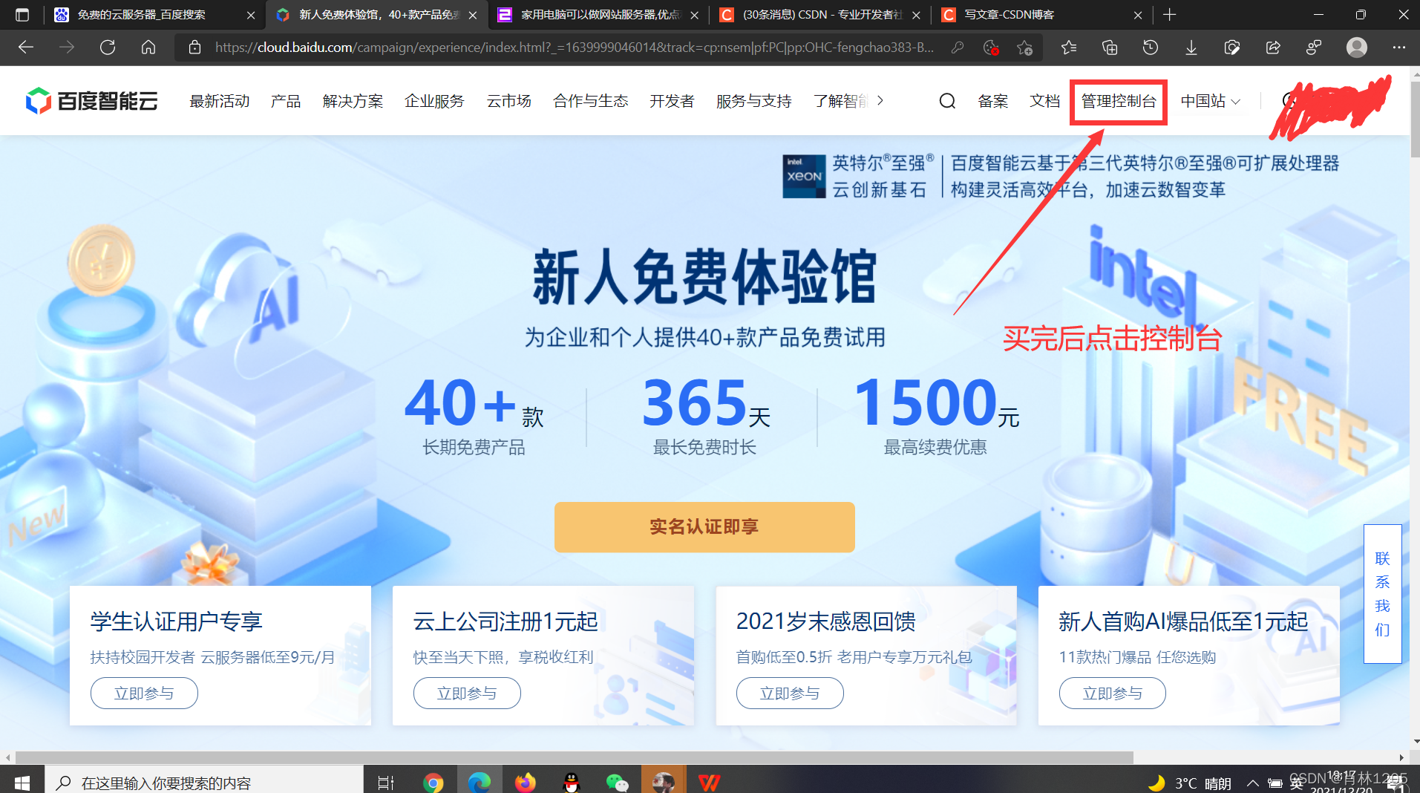Click the Intel Xeon banner logo
Screen dimensions: 1420x793
pyautogui.click(x=804, y=176)
